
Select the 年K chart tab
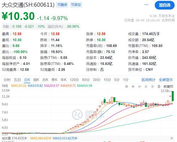point(63,80)
